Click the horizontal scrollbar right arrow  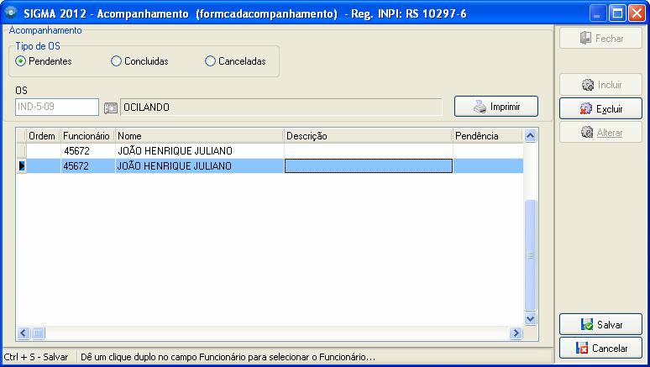tap(516, 333)
